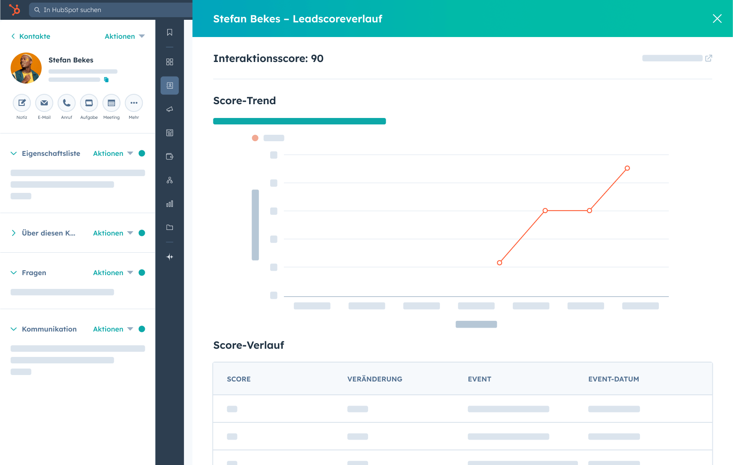Click the HubSpot sprocket logo
733x465 pixels.
coord(15,9)
